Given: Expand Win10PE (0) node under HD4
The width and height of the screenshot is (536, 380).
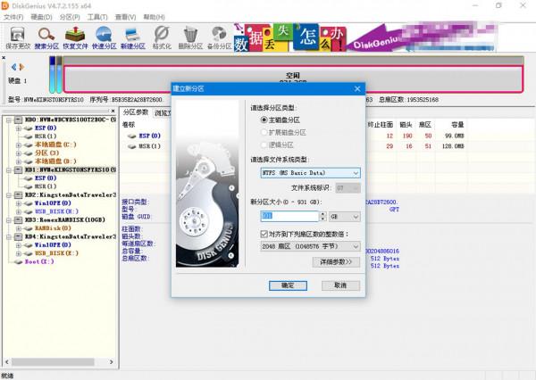Looking at the screenshot, I should coord(19,245).
